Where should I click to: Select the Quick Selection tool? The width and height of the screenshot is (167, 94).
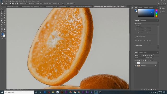pos(5,11)
